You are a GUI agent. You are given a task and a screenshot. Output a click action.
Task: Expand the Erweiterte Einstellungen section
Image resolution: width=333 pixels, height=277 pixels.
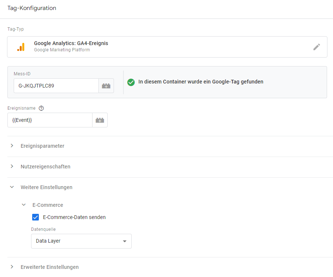tap(12, 267)
